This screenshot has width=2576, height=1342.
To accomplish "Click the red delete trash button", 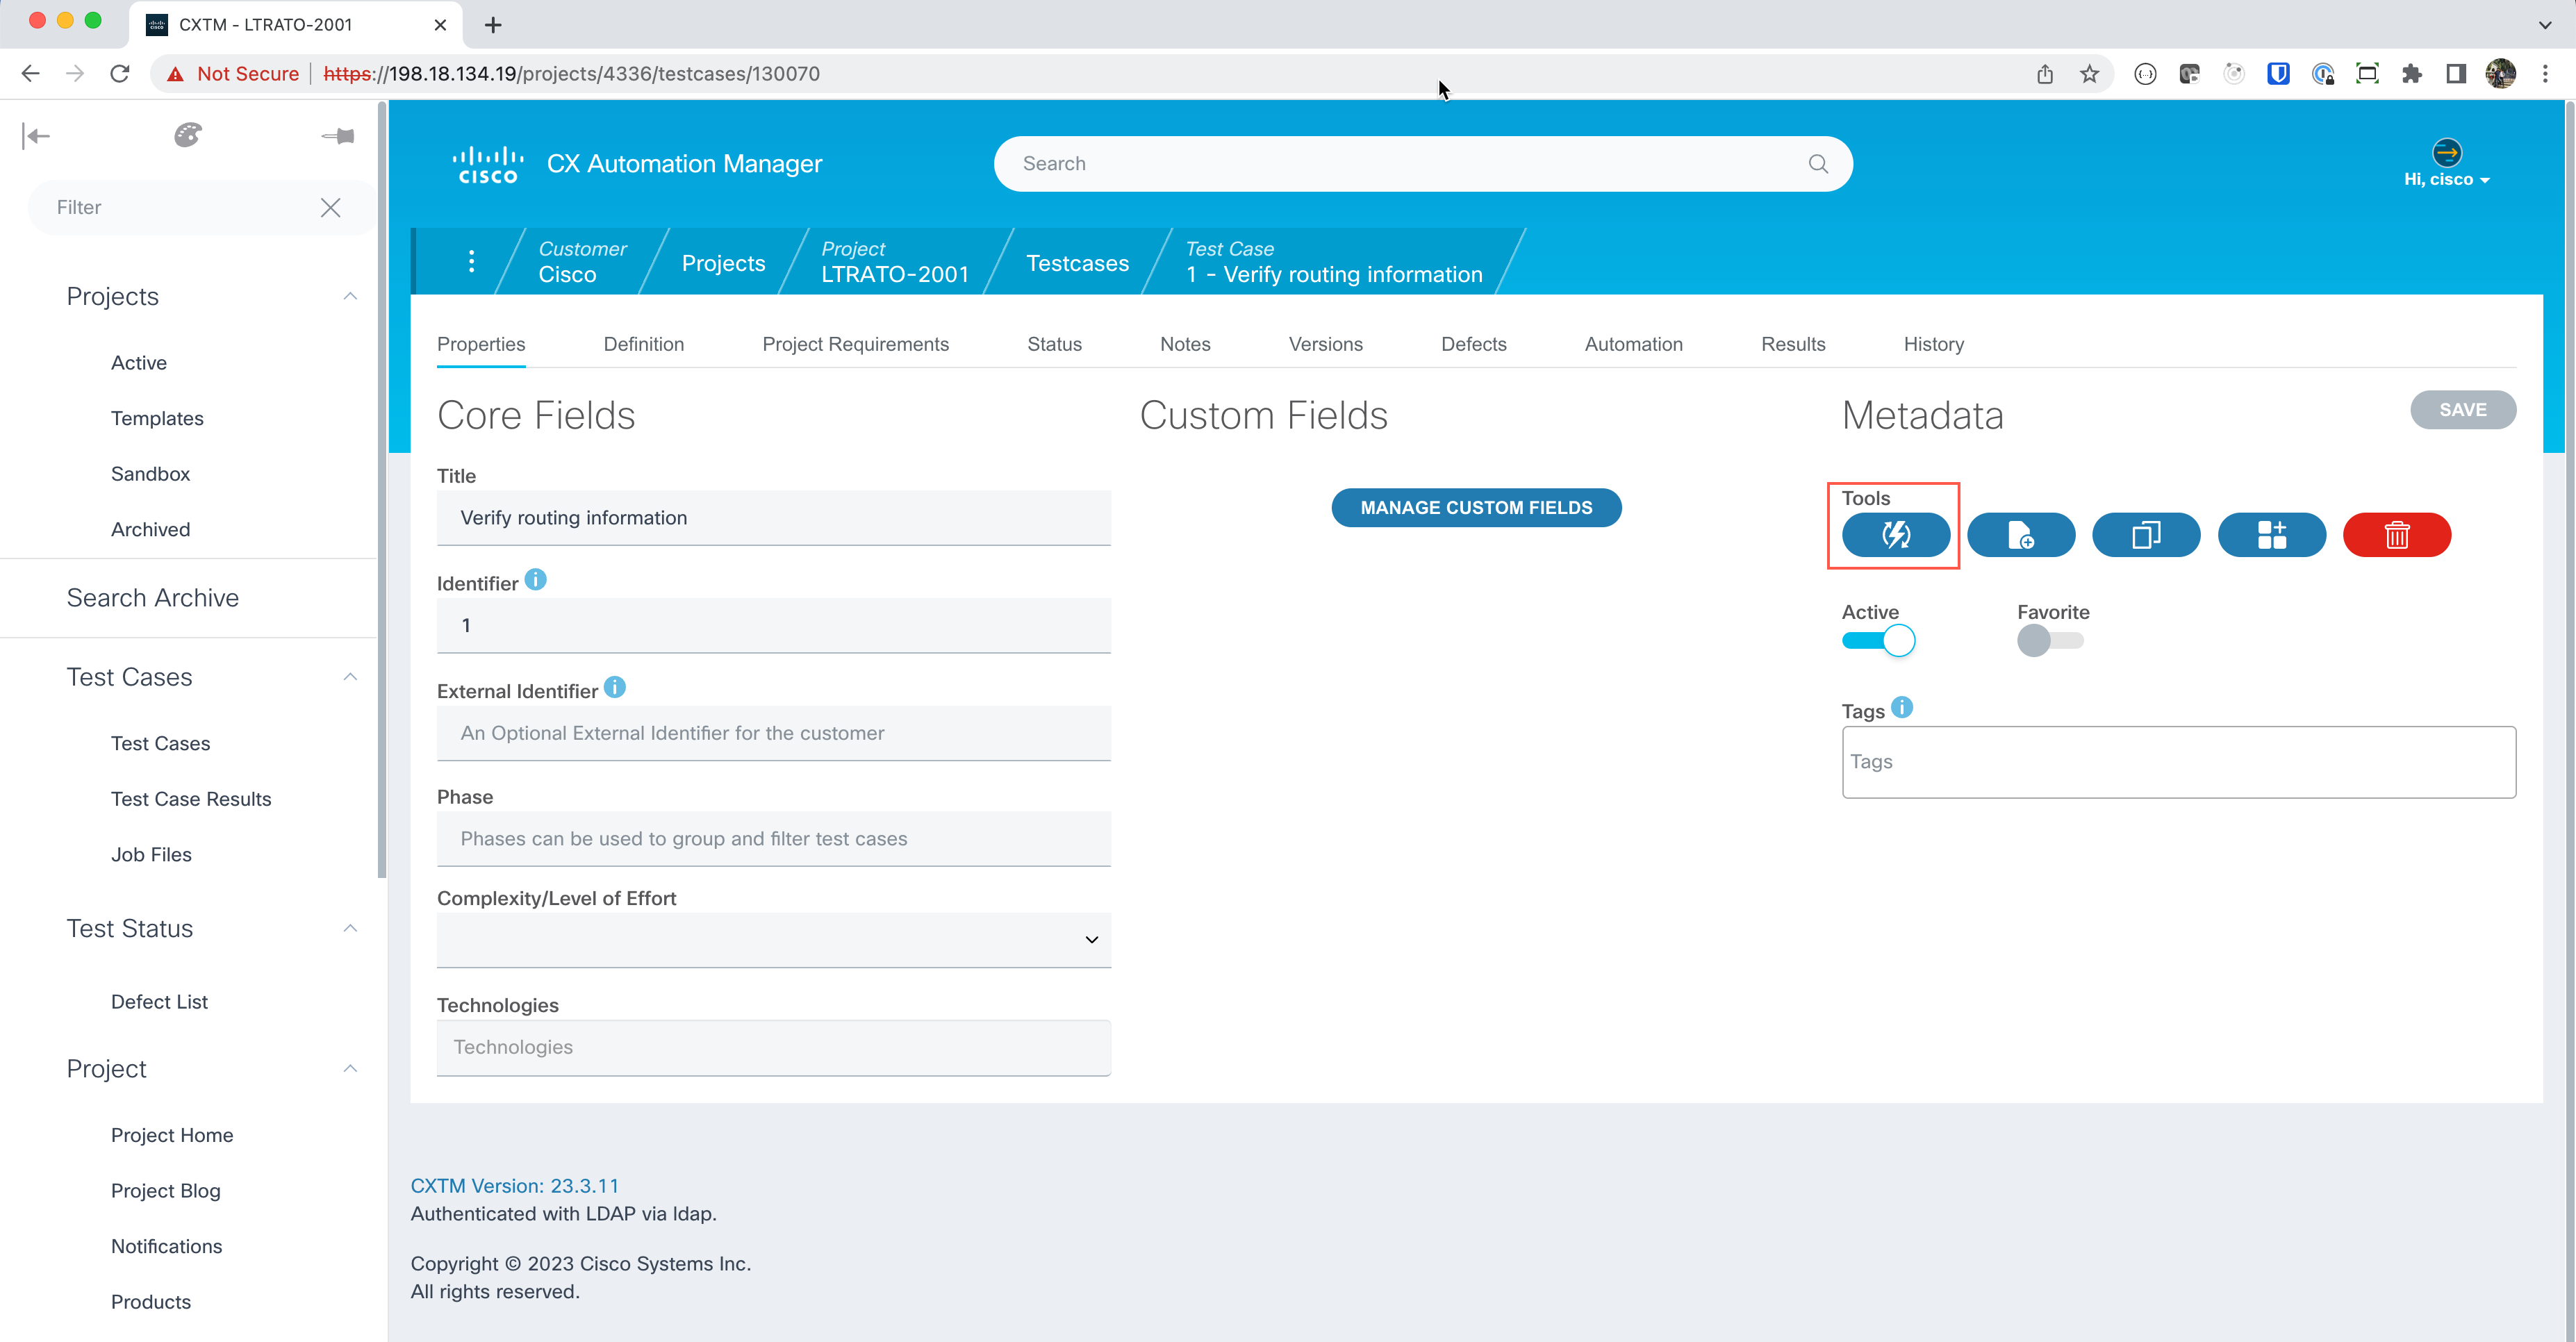I will [x=2397, y=535].
